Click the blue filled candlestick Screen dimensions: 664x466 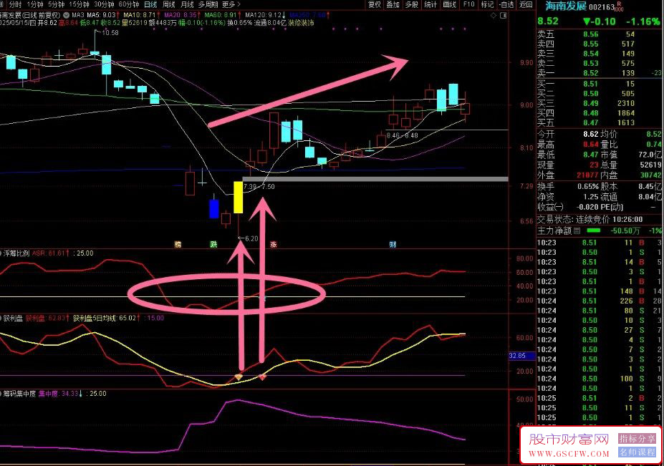(x=214, y=208)
